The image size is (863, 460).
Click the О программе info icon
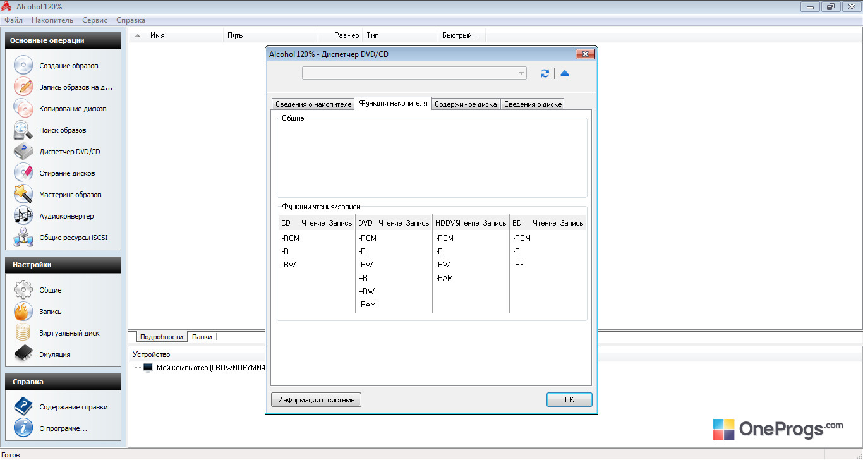(x=23, y=428)
